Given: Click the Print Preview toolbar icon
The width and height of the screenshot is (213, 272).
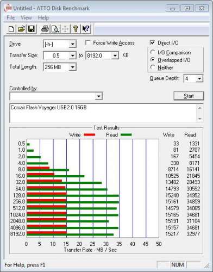Looking at the screenshot, I should click(x=55, y=29).
